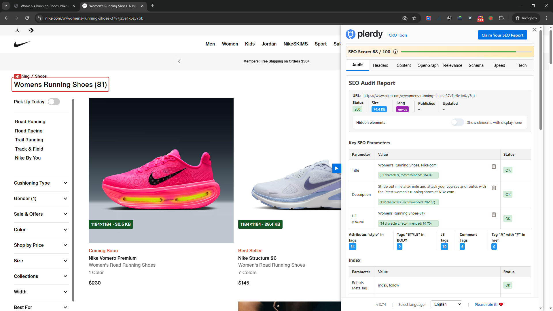This screenshot has height=311, width=553.
Task: Switch to the Schema tab
Action: pyautogui.click(x=476, y=65)
